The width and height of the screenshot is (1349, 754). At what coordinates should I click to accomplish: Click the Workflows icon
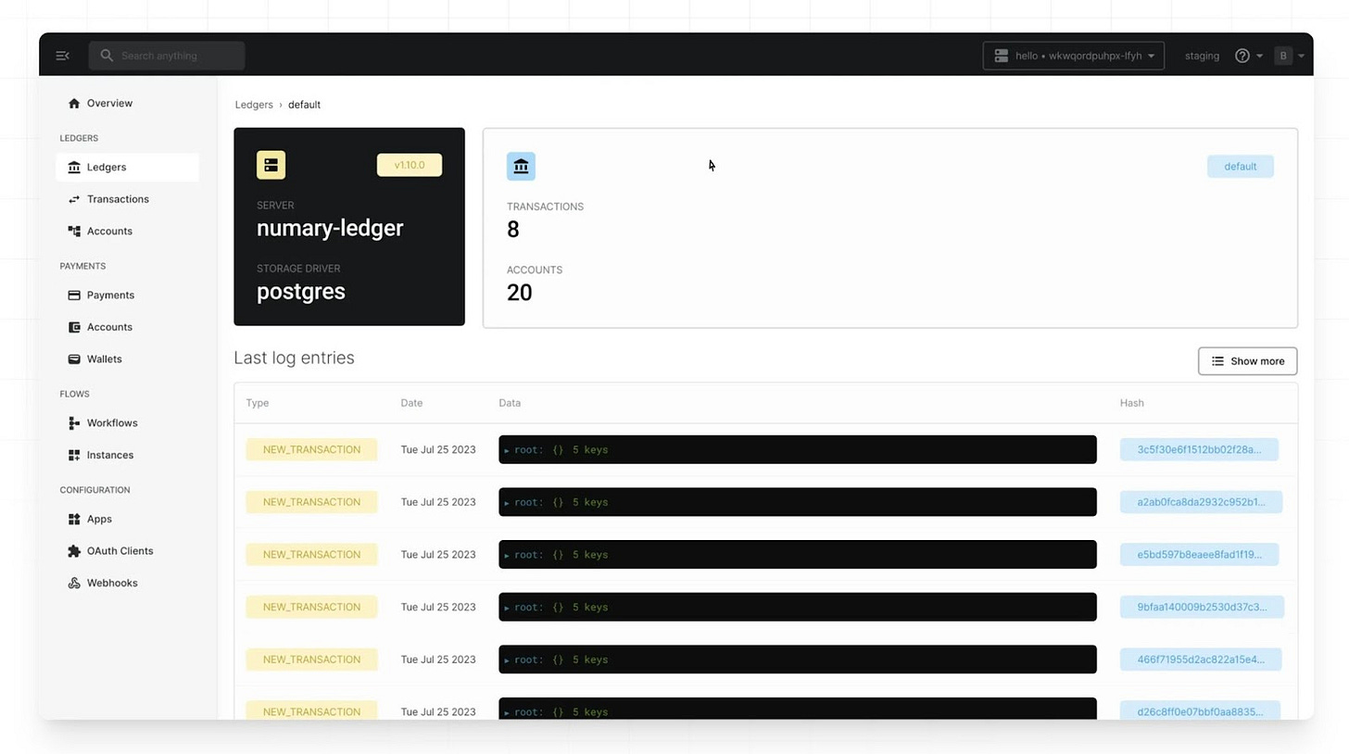[74, 423]
